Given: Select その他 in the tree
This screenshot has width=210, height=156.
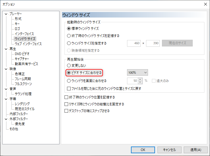Looking at the screenshot, I should [x=14, y=129].
